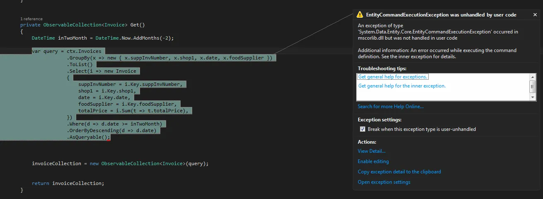Click the yellow warning icon in exception popup
543x199 pixels.
pyautogui.click(x=360, y=15)
